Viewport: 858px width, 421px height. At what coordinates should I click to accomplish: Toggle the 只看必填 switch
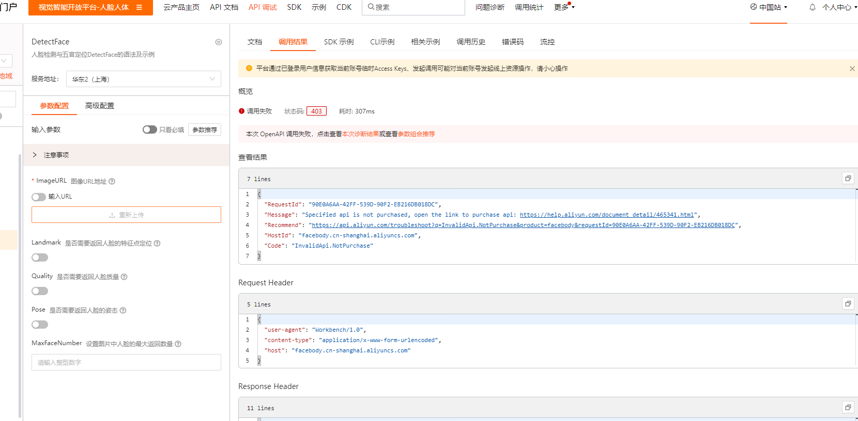pos(149,129)
